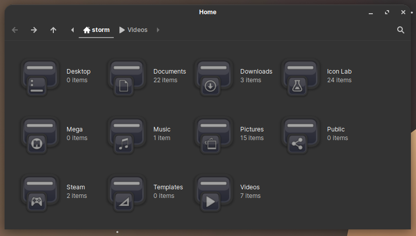
Task: Click the "2 items" count label
Action: pyautogui.click(x=77, y=196)
